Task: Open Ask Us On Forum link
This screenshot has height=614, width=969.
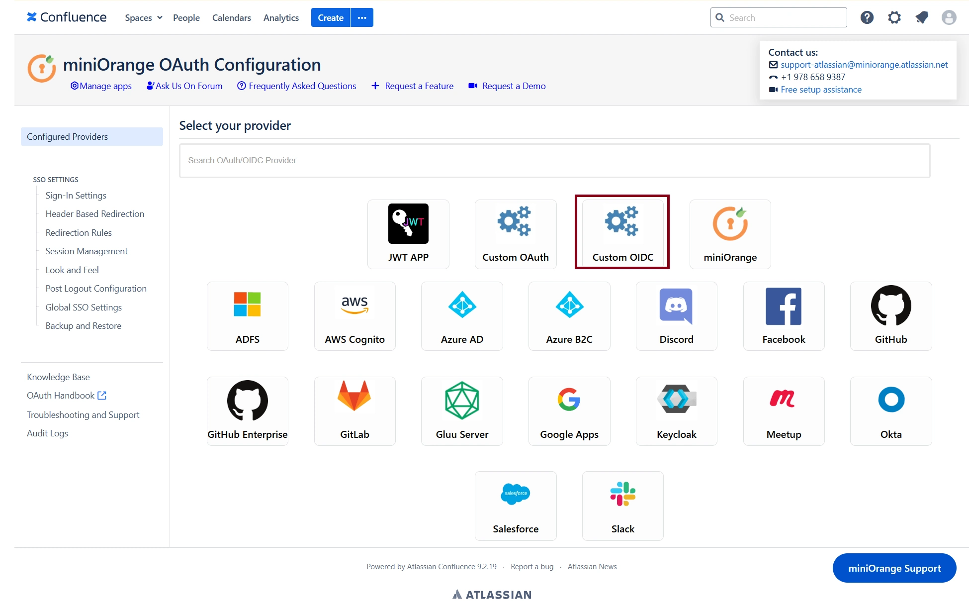Action: (184, 86)
